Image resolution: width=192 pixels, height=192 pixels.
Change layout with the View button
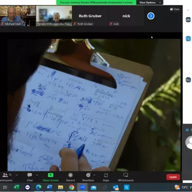point(174,9)
